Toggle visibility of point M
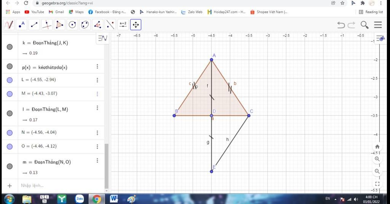 (x=10, y=94)
